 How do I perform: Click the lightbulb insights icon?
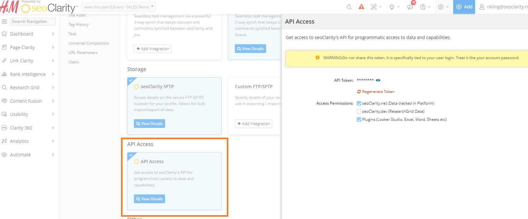(x=392, y=7)
